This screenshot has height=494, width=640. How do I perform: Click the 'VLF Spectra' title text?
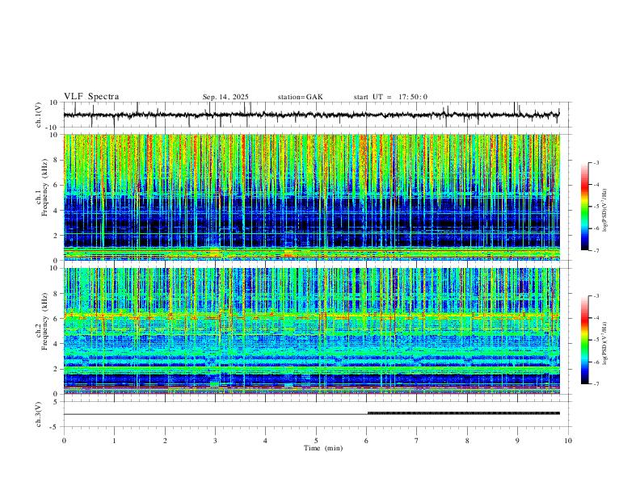(91, 97)
